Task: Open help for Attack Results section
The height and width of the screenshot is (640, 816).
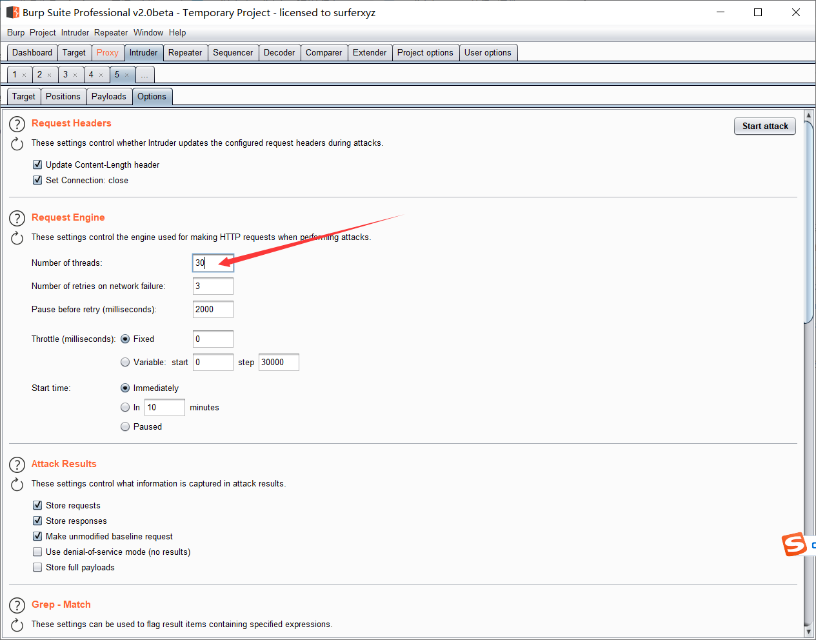Action: (x=17, y=465)
